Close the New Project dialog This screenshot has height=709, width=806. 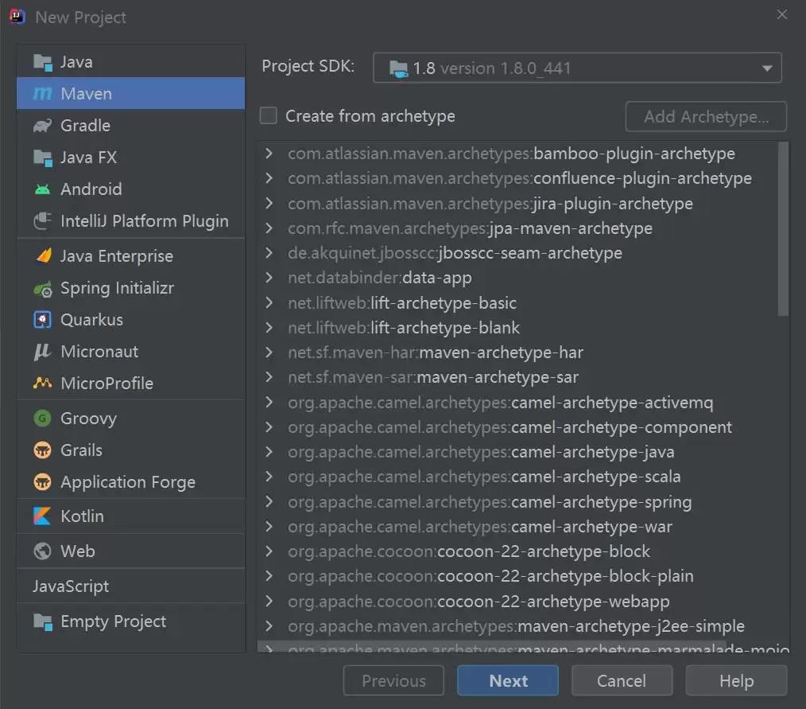782,14
